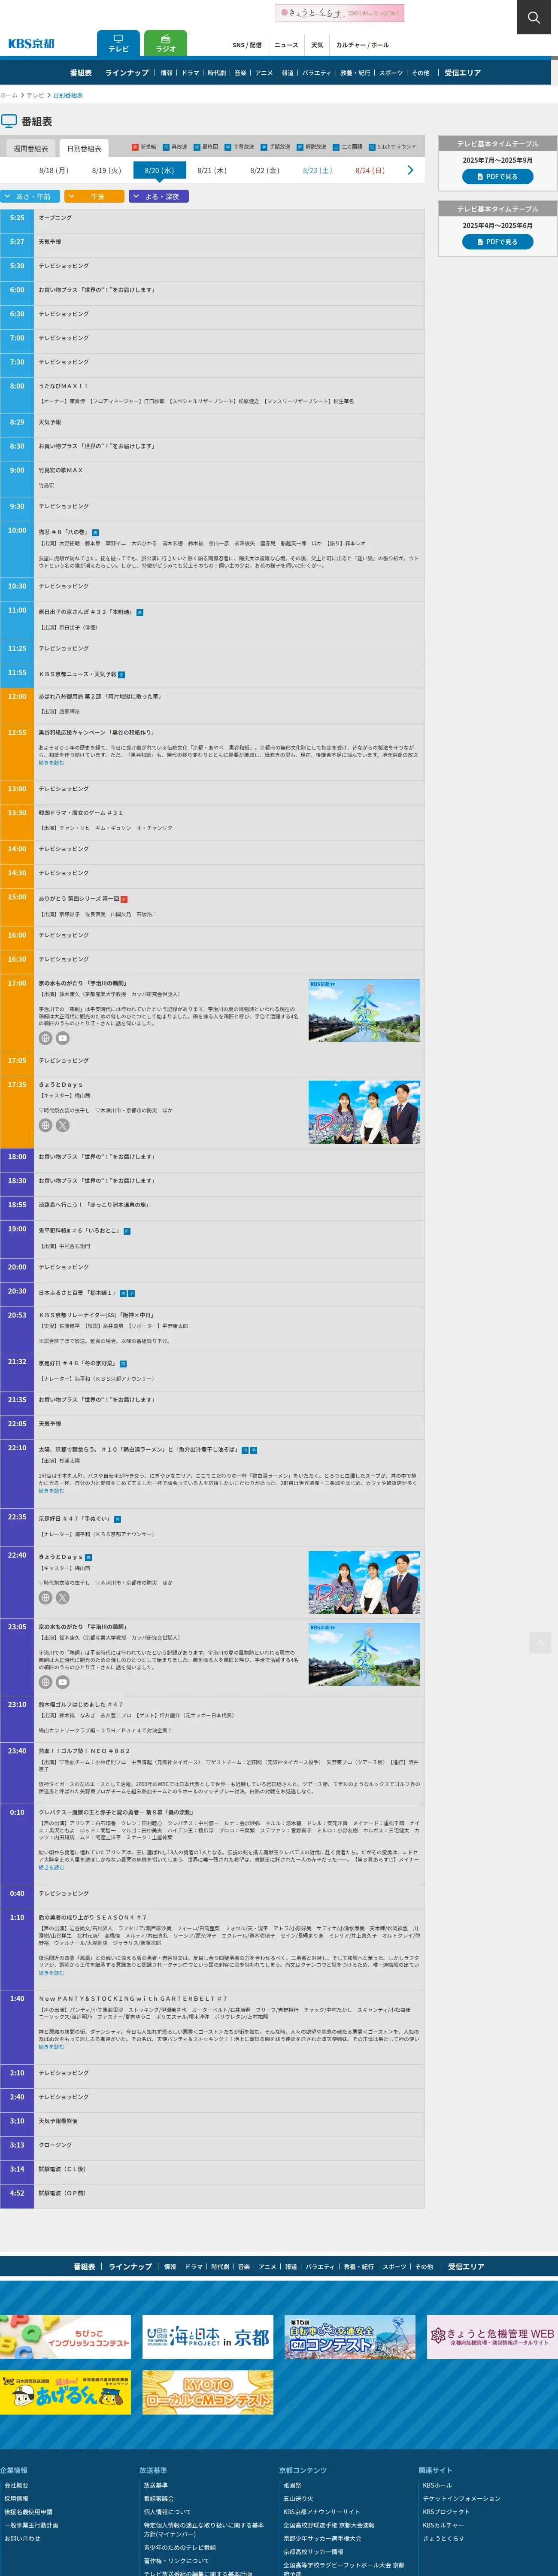Image resolution: width=558 pixels, height=2576 pixels.
Task: Expand 続きを読む for 12:55 美谷和紙
Action: coord(51,763)
